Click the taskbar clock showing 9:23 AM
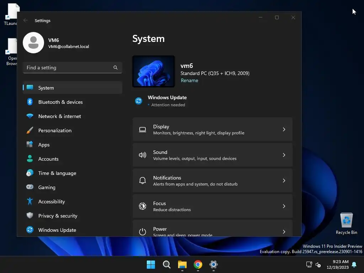 pos(338,264)
